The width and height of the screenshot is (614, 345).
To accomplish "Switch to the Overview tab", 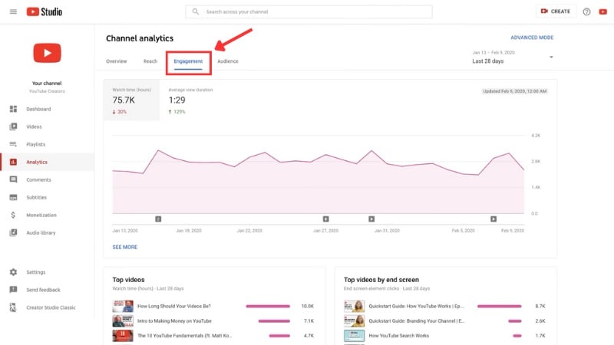I will pos(117,61).
